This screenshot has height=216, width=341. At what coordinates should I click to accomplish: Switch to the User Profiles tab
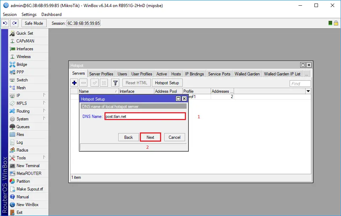[x=142, y=74]
